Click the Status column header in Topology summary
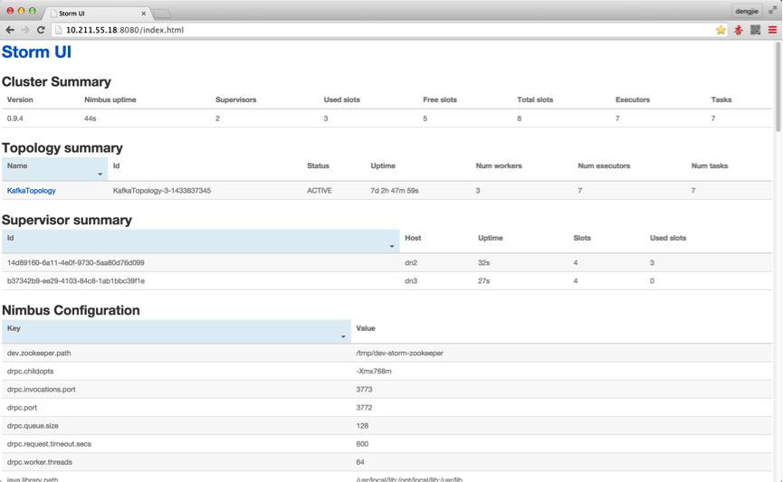Screen dimensions: 783x482 [x=318, y=166]
